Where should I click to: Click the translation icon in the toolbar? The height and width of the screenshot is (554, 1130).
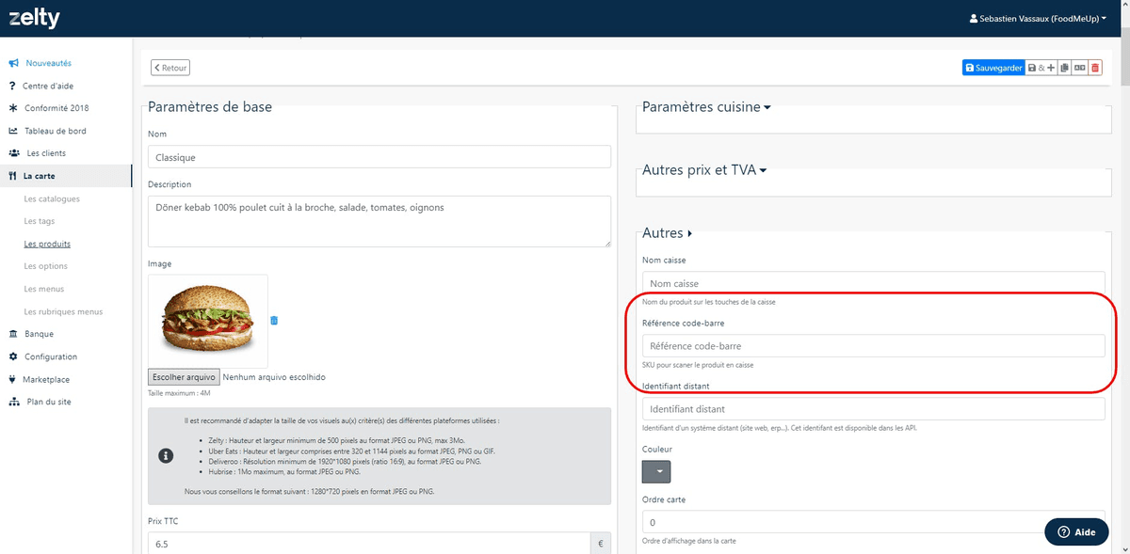pos(1079,68)
